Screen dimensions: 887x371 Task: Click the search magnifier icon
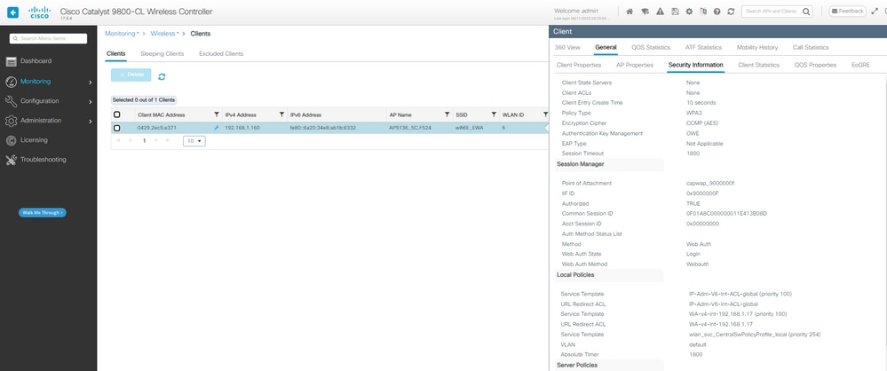pyautogui.click(x=806, y=12)
